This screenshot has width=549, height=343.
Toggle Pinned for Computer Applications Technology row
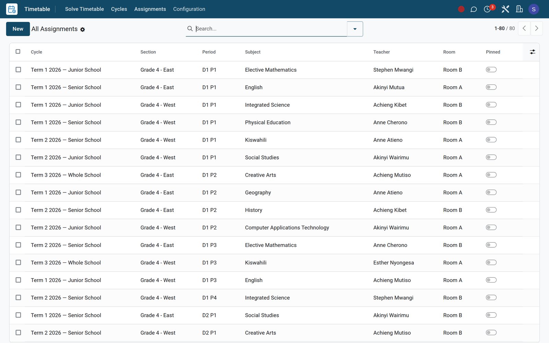coord(491,227)
